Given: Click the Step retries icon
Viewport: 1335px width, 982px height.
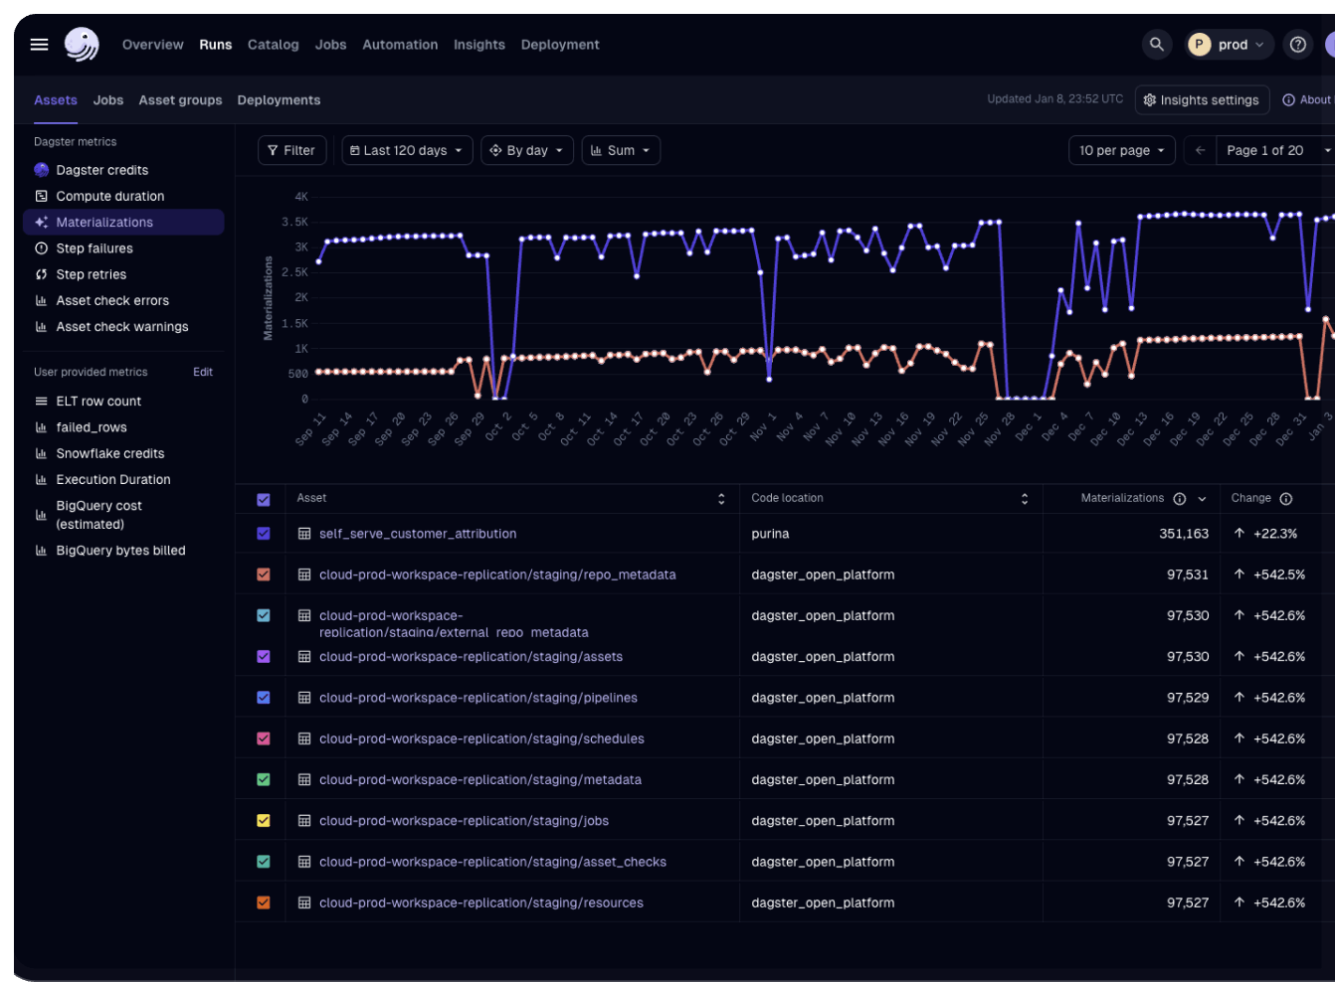Looking at the screenshot, I should pos(42,274).
